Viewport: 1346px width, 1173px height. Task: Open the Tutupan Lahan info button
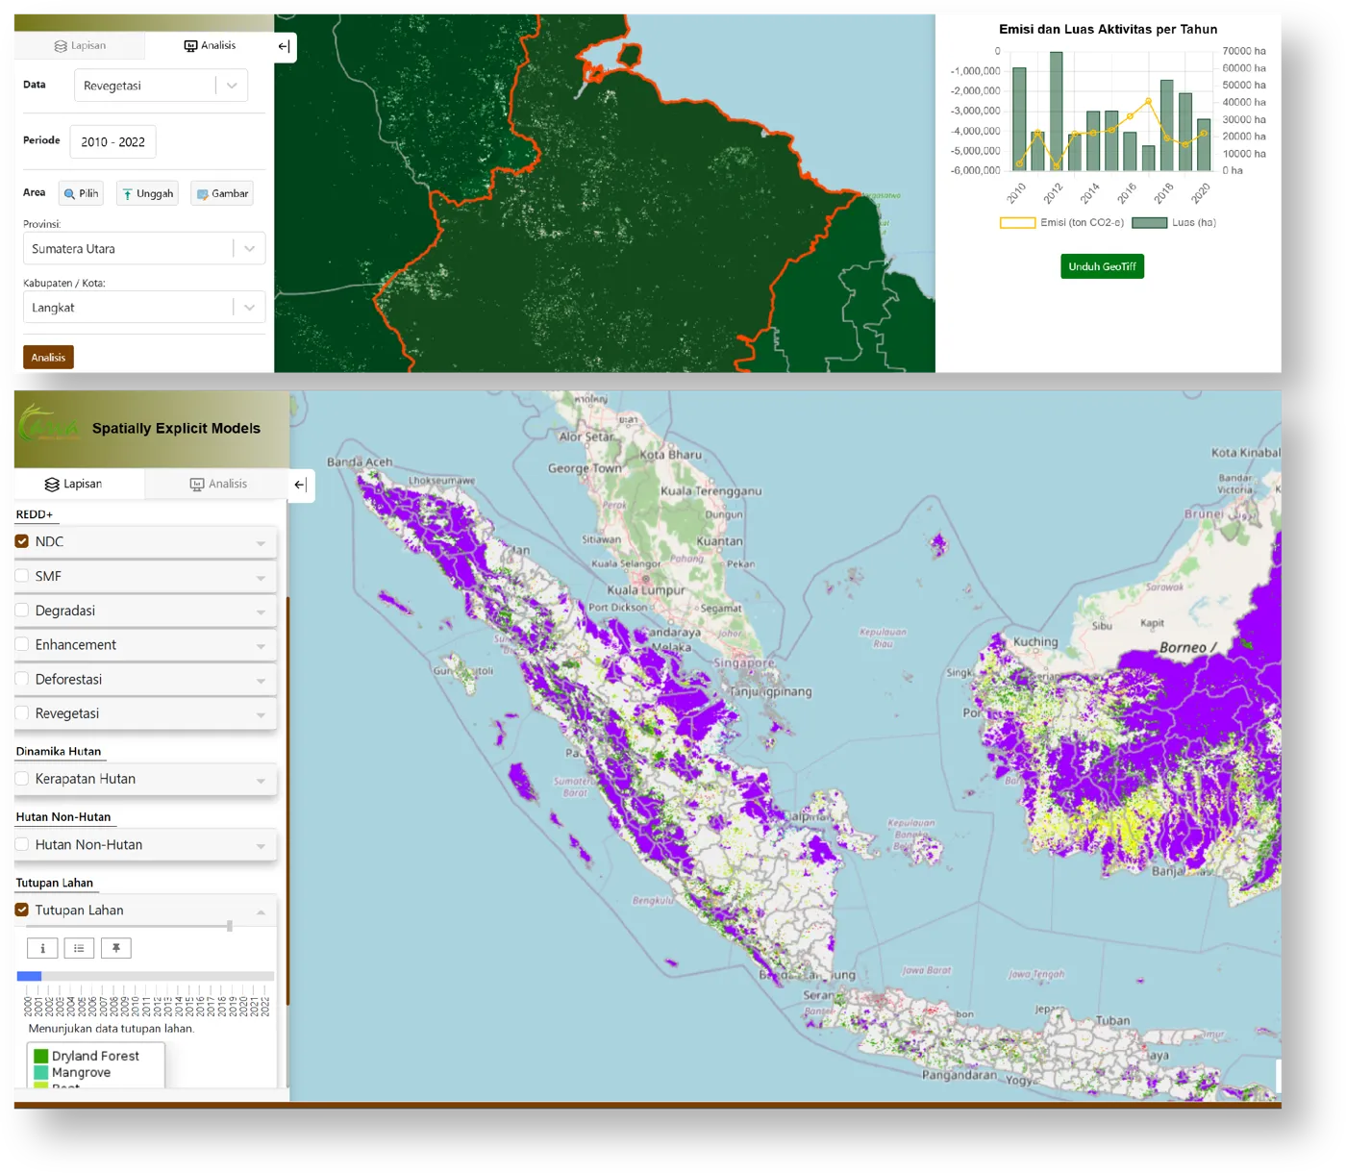coord(42,948)
